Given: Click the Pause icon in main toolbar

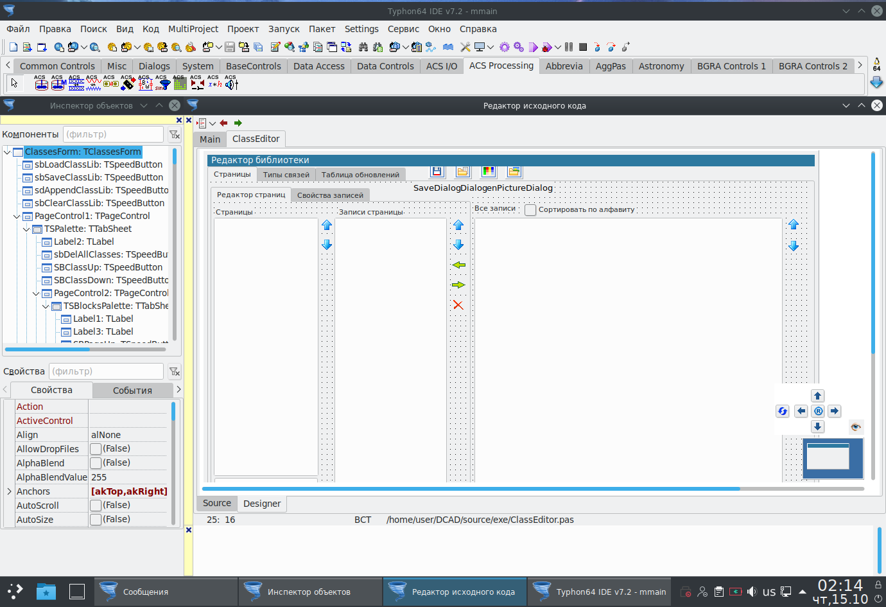Looking at the screenshot, I should [569, 47].
